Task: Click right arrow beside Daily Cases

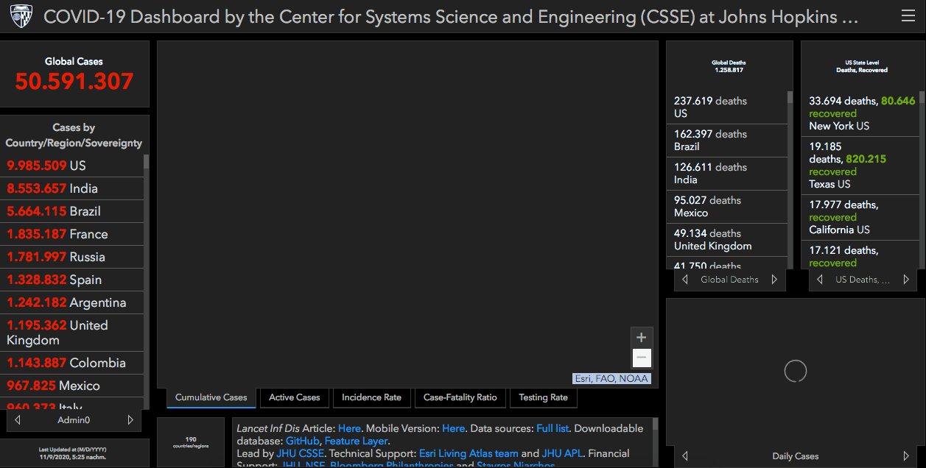Action: click(906, 456)
